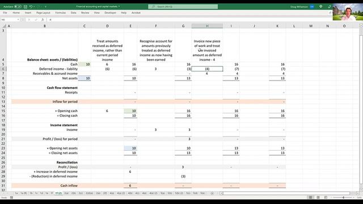
Task: Open the Customize Quick Access Toolbar dropdown
Action: 45,7
